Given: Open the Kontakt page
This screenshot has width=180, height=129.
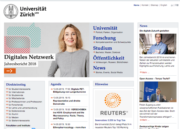Looking at the screenshot, I should tap(145, 5).
